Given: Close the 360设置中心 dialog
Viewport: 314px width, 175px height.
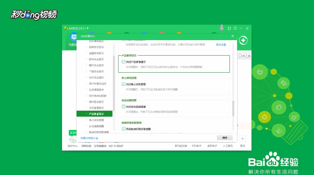Looking at the screenshot, I should [x=232, y=36].
